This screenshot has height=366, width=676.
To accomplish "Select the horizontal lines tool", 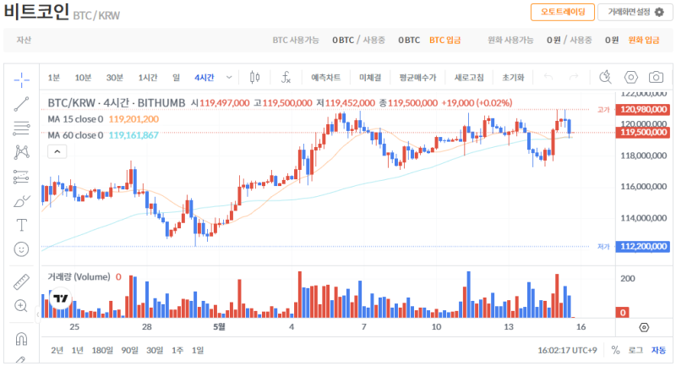I will click(22, 128).
